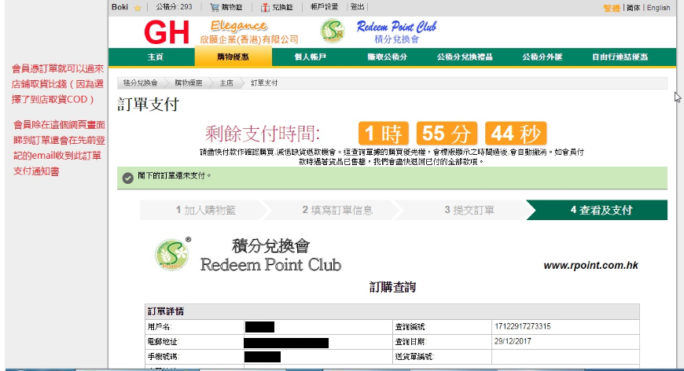The width and height of the screenshot is (684, 371).
Task: Click breadcrumb 主店
Action: [226, 83]
